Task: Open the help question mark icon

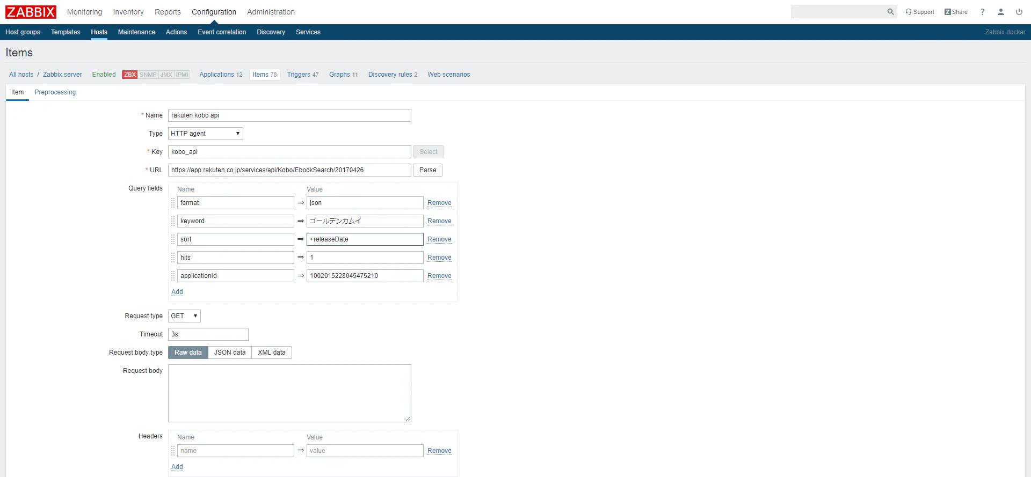Action: (x=983, y=12)
